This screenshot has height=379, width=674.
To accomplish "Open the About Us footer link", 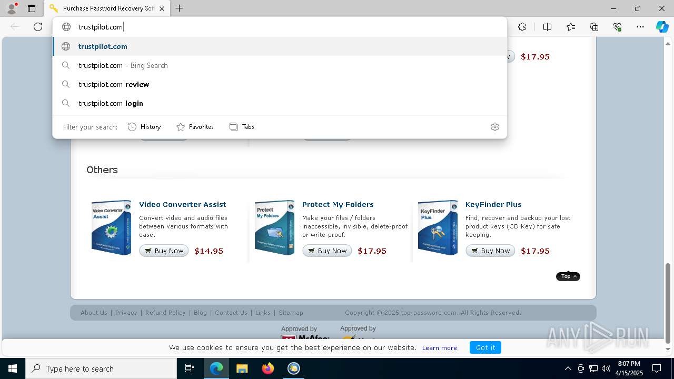I will tap(94, 313).
